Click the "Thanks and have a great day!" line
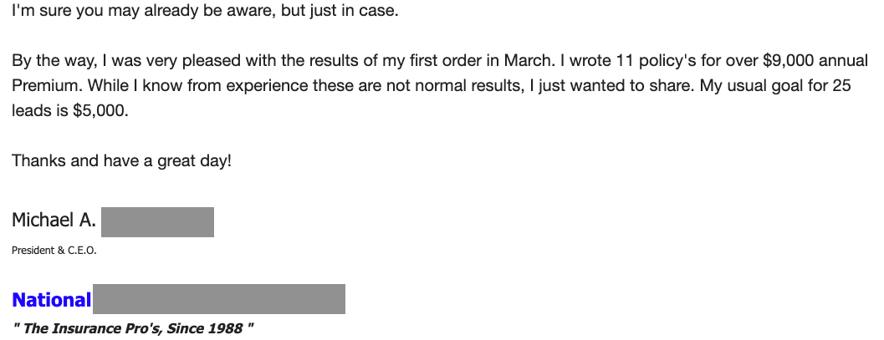The height and width of the screenshot is (340, 884). point(122,161)
